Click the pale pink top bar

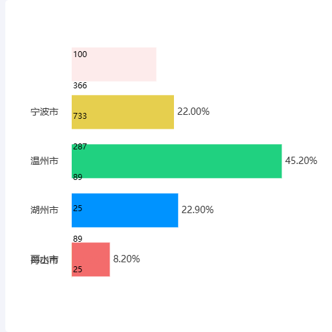[114, 64]
